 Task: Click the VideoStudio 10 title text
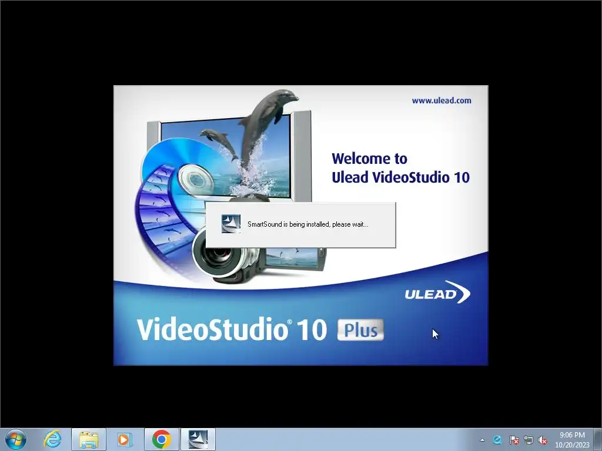point(232,329)
